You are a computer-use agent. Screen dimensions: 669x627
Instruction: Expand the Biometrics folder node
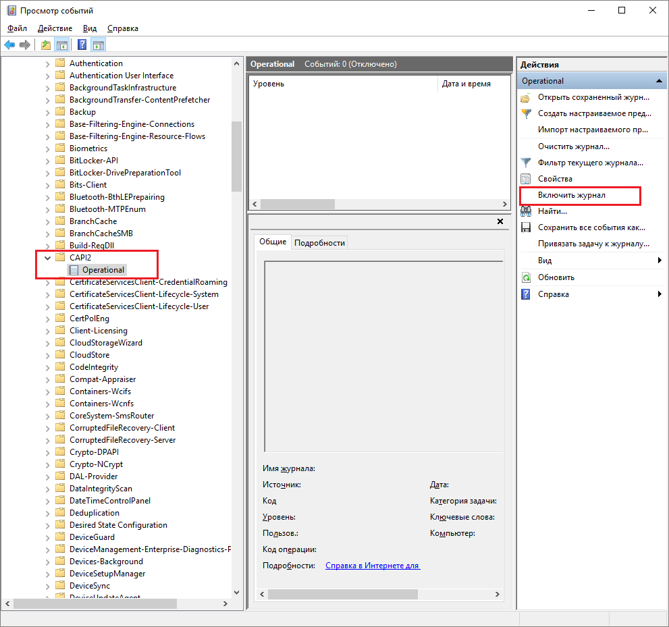[x=47, y=148]
